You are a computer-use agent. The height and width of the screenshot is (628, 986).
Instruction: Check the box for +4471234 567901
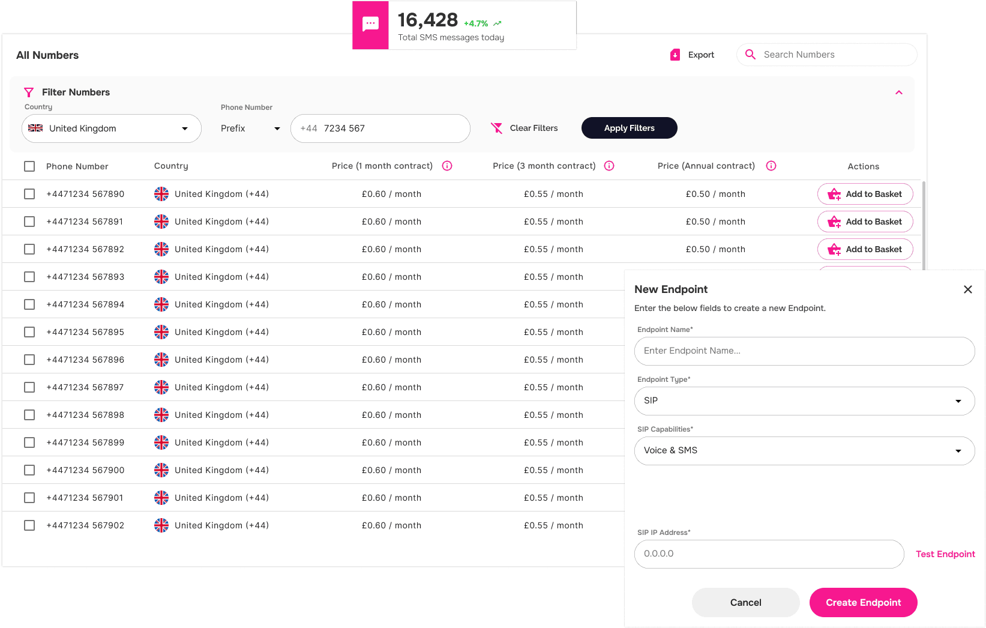click(x=29, y=498)
